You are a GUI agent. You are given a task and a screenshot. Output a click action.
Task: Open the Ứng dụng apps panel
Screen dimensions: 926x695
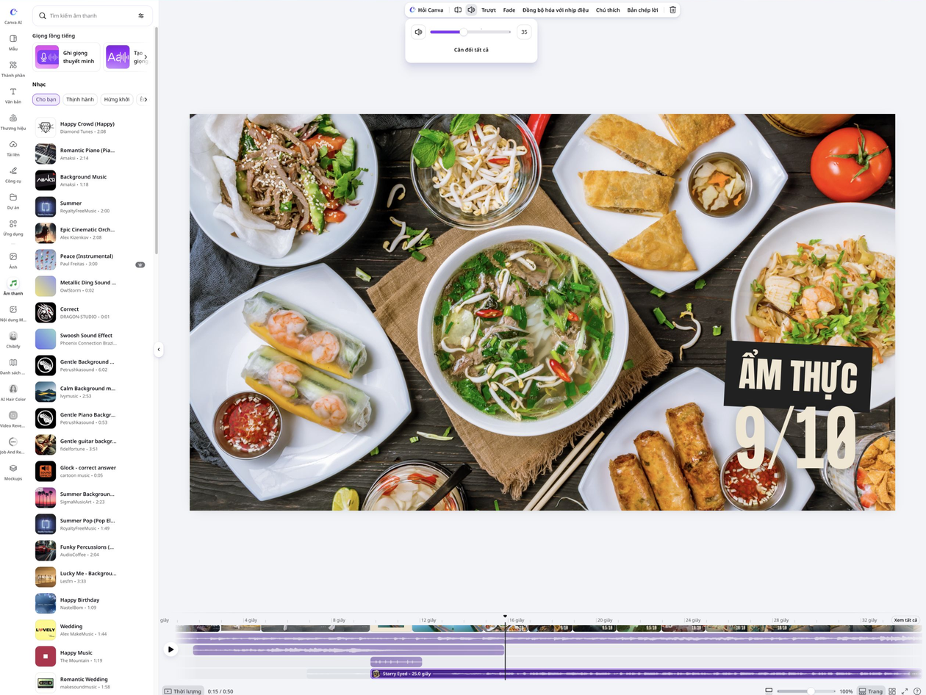click(13, 227)
